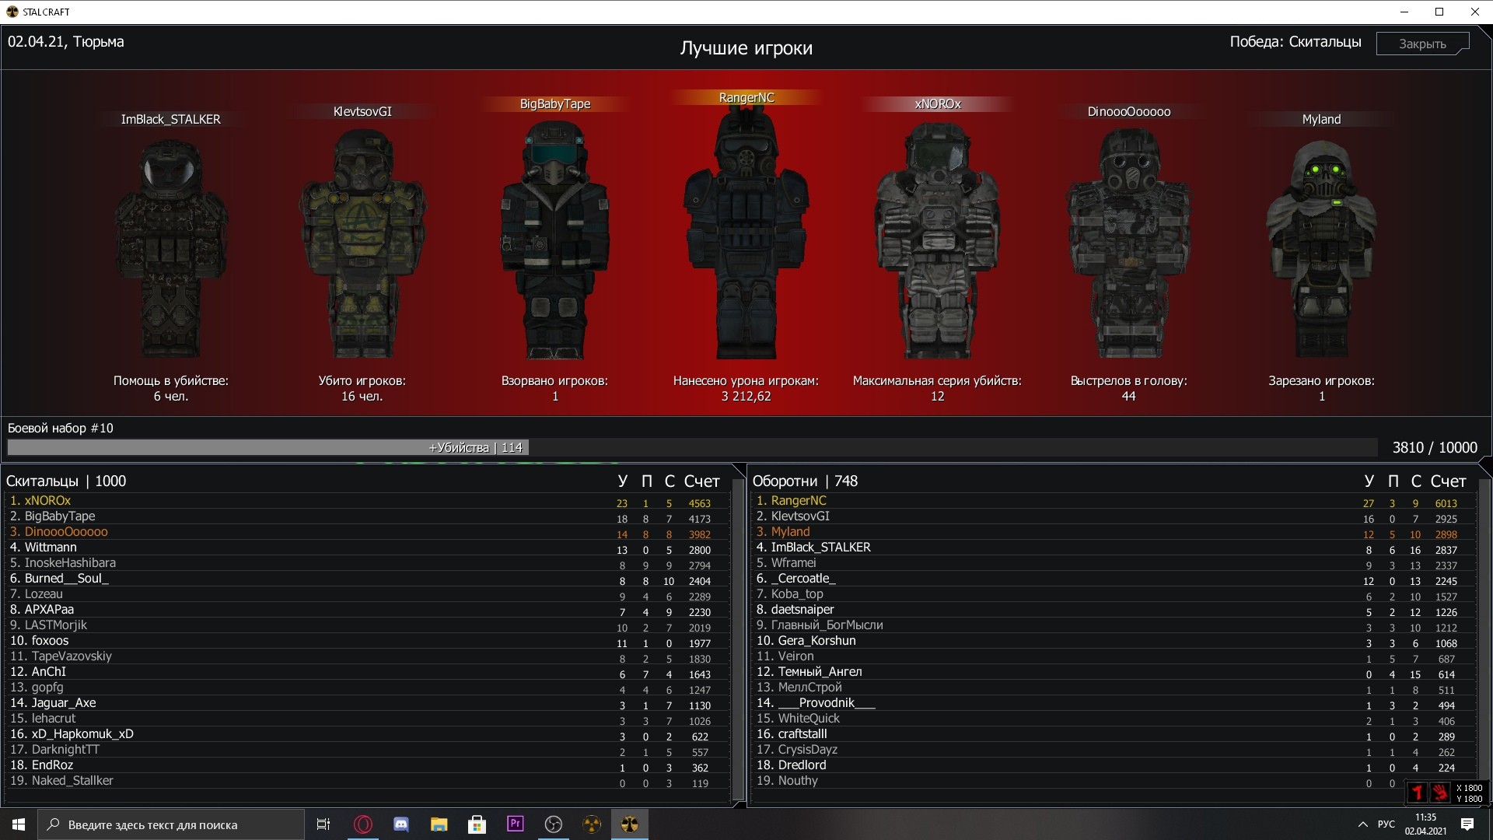The image size is (1493, 840).
Task: Click the Боевой набор #10 progress bar
Action: tap(692, 447)
